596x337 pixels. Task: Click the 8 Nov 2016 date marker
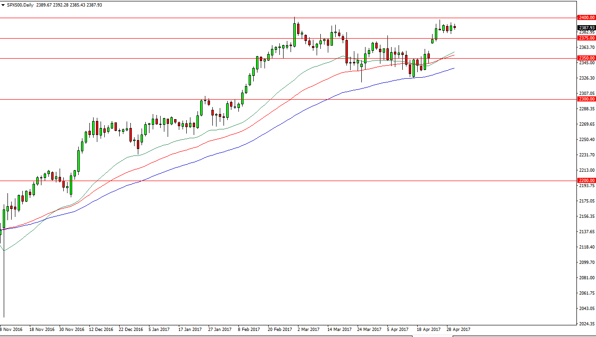(x=12, y=329)
